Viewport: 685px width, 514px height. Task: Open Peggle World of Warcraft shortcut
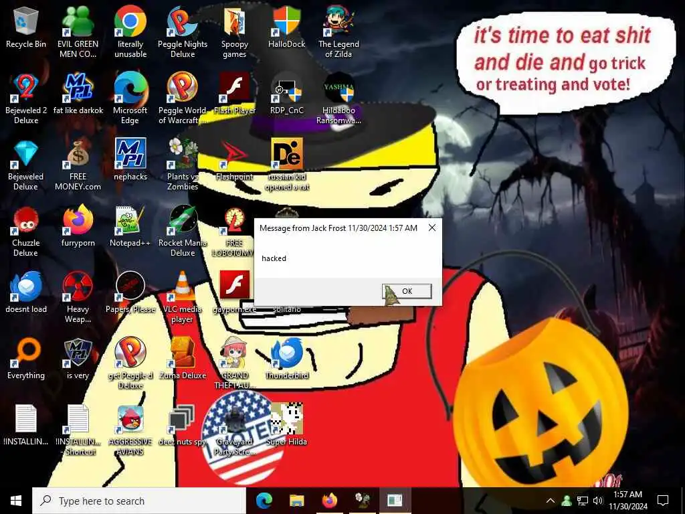click(x=183, y=99)
